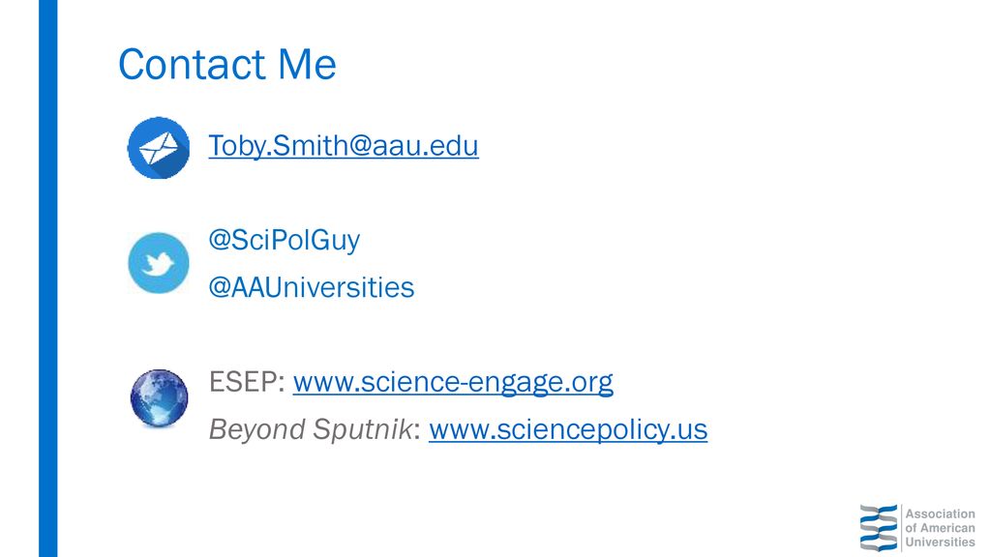
Task: Click the ESEP label text
Action: point(243,382)
